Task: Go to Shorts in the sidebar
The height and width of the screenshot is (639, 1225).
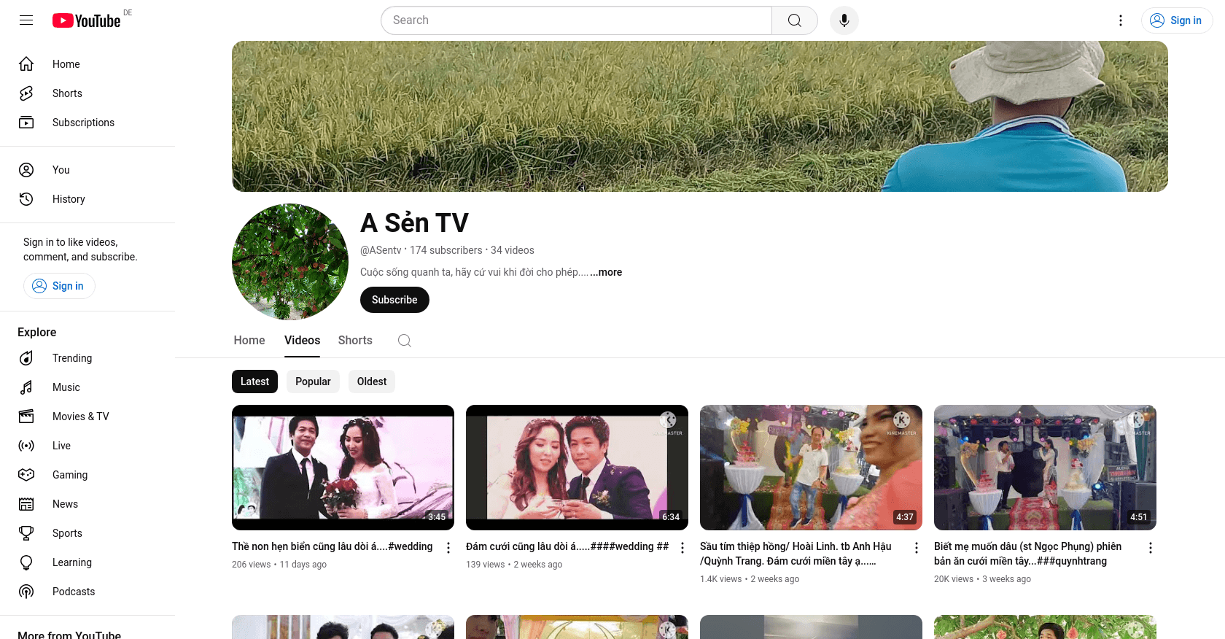Action: [x=67, y=93]
